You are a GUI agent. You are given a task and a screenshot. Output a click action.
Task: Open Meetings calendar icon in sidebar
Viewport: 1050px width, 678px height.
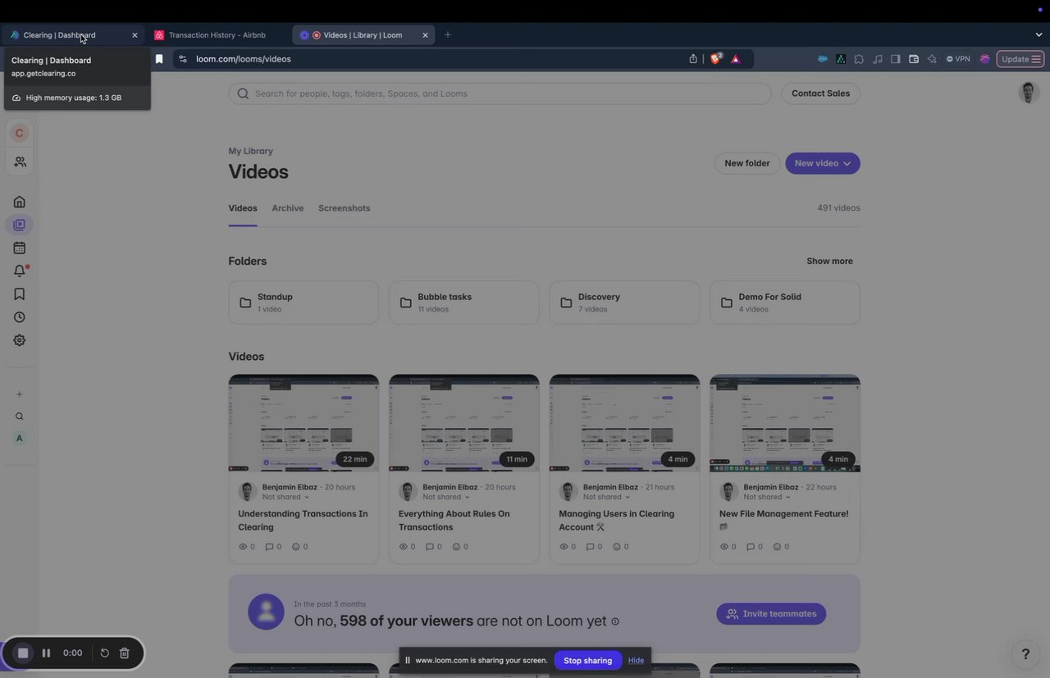click(x=19, y=248)
